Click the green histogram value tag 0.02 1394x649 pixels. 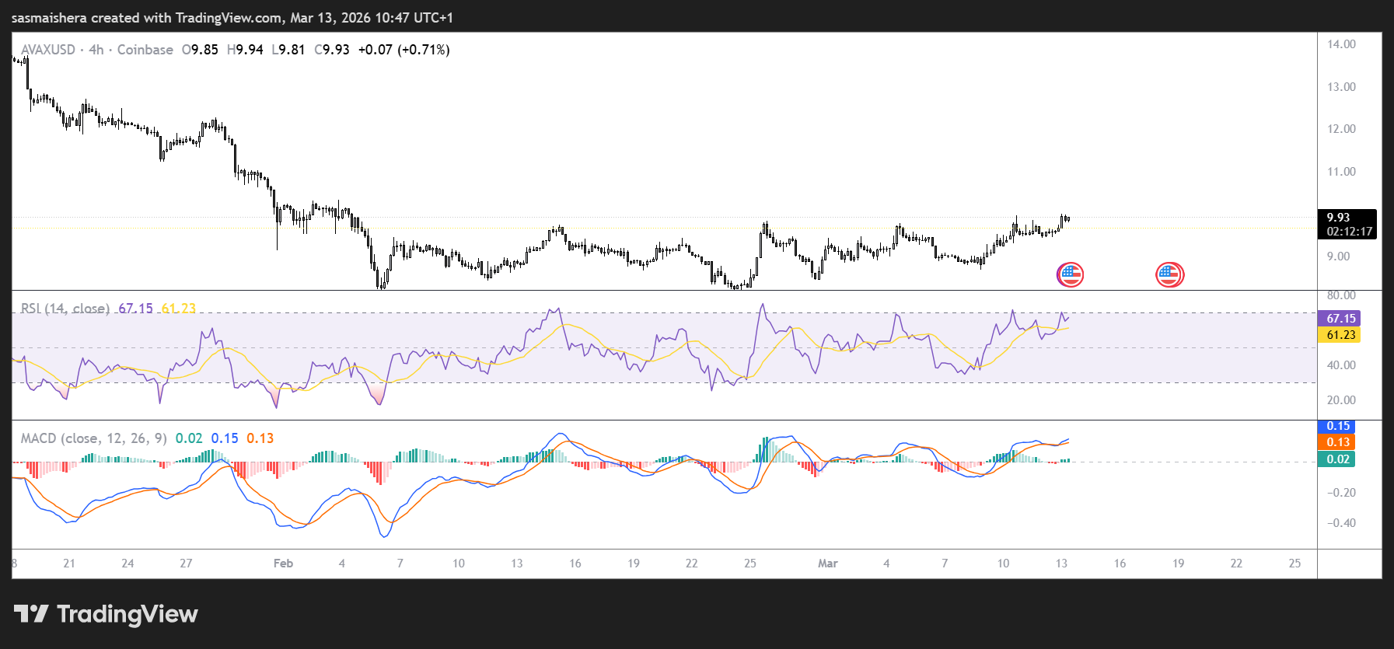click(1336, 459)
